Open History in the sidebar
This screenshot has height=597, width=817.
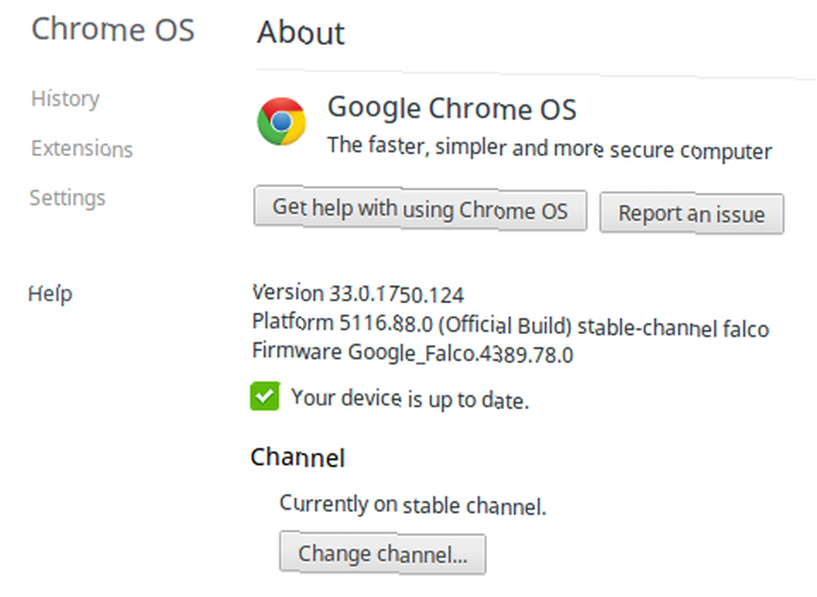click(65, 99)
